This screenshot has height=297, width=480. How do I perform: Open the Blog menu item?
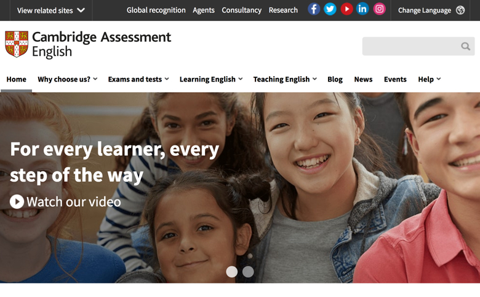click(x=335, y=79)
